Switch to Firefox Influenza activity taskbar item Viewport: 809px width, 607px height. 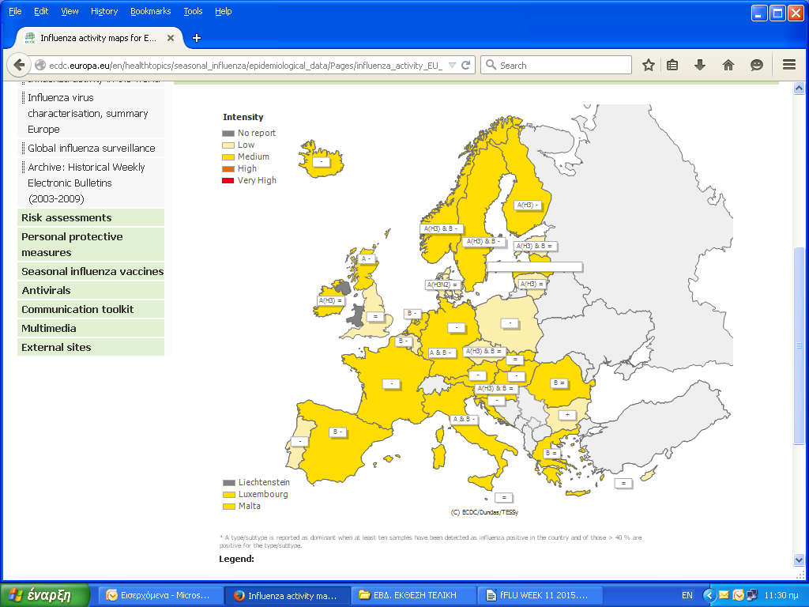pos(288,595)
